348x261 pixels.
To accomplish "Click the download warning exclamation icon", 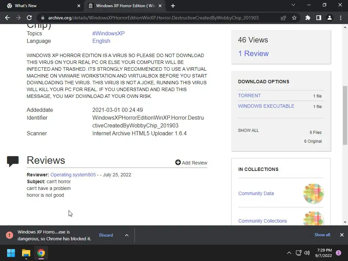I will pos(10,235).
